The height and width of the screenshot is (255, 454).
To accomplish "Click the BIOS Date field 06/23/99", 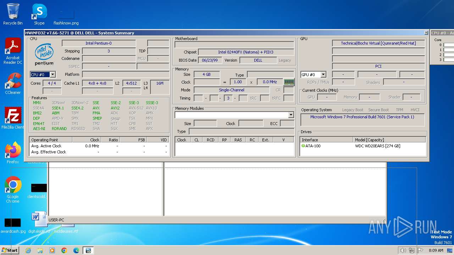I will (x=209, y=60).
